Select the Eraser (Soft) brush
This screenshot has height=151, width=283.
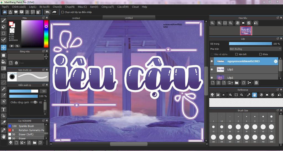[x=26, y=134]
